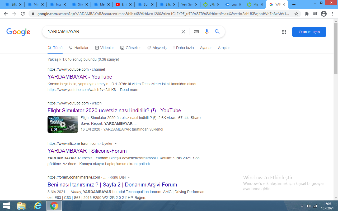Image resolution: width=338 pixels, height=211 pixels.
Task: Open the Chrome extensions puzzle icon
Action: [x=307, y=14]
